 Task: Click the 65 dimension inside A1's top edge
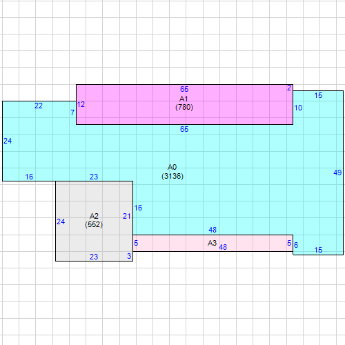184,89
